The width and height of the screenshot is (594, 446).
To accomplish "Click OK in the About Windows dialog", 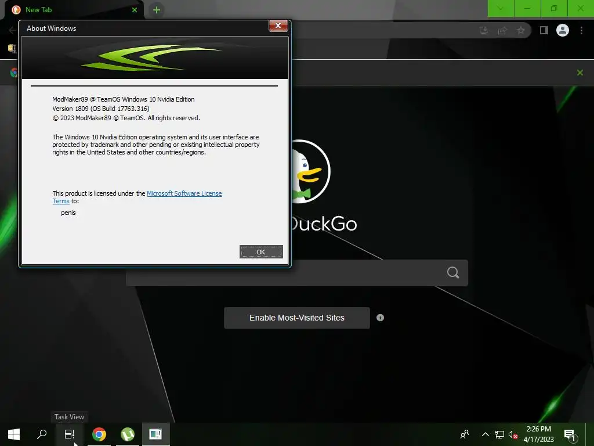I will click(261, 252).
